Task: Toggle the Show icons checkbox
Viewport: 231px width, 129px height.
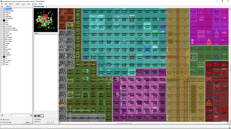Action: pyautogui.click(x=1, y=120)
